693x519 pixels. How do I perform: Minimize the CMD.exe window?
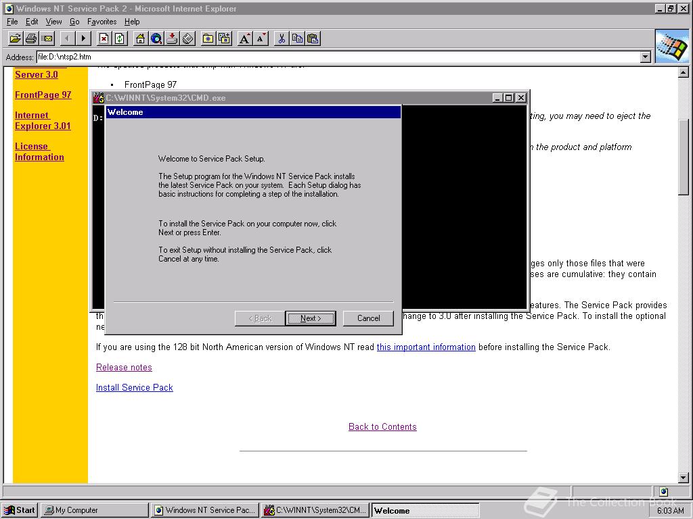(x=497, y=98)
